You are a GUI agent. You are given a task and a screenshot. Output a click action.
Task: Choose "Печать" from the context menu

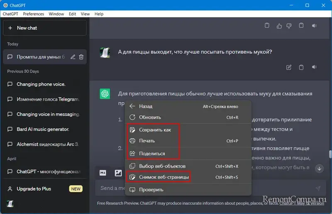146,141
